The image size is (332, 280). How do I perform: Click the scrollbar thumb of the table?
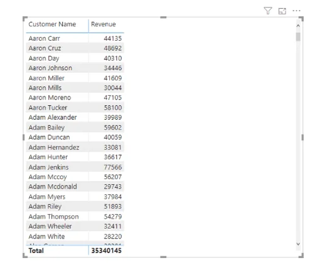coord(298,37)
